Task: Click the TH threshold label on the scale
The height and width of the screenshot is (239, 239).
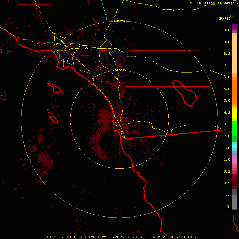Action: click(228, 207)
